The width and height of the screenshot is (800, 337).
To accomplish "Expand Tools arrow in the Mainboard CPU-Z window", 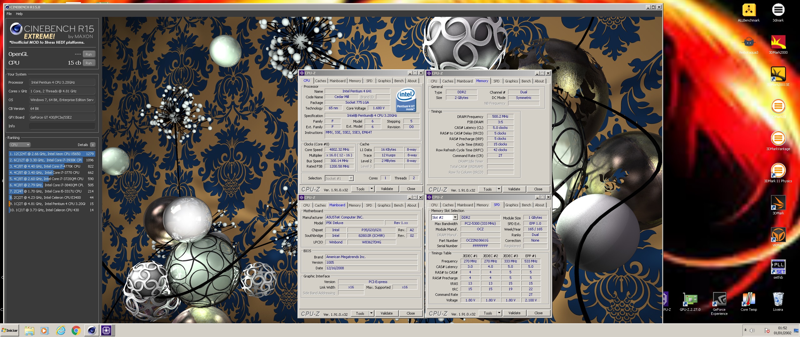I will tap(371, 313).
